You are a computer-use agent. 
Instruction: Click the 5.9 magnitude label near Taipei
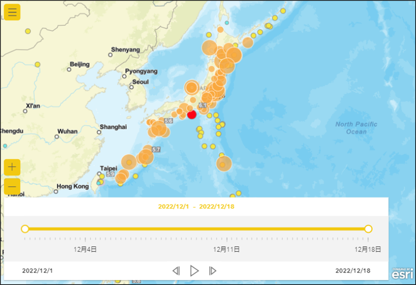[x=111, y=174]
